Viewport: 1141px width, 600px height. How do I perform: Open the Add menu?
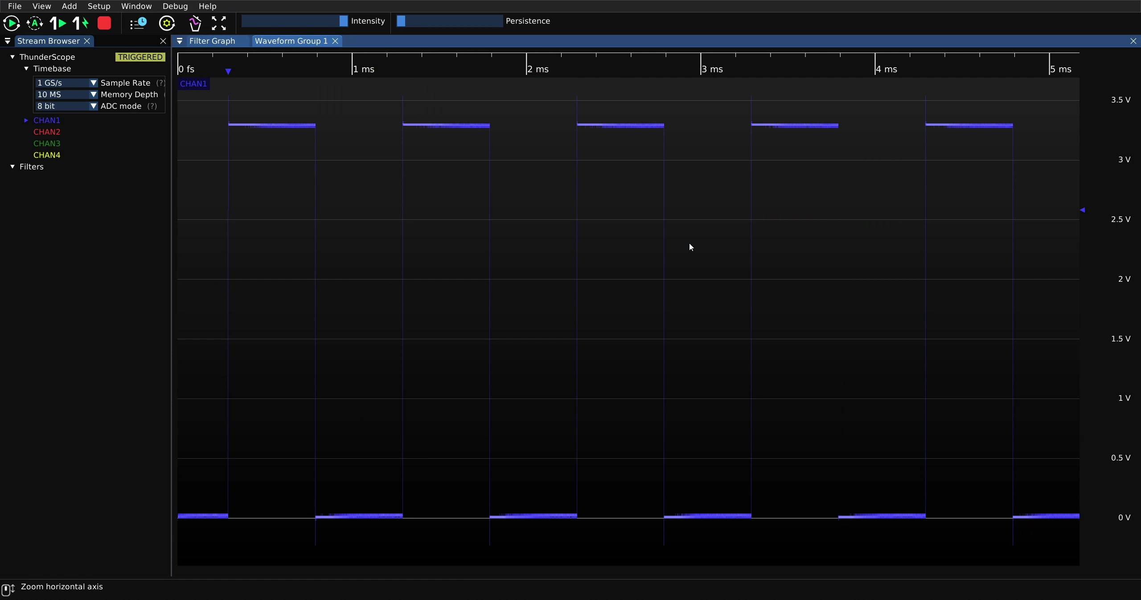click(69, 6)
